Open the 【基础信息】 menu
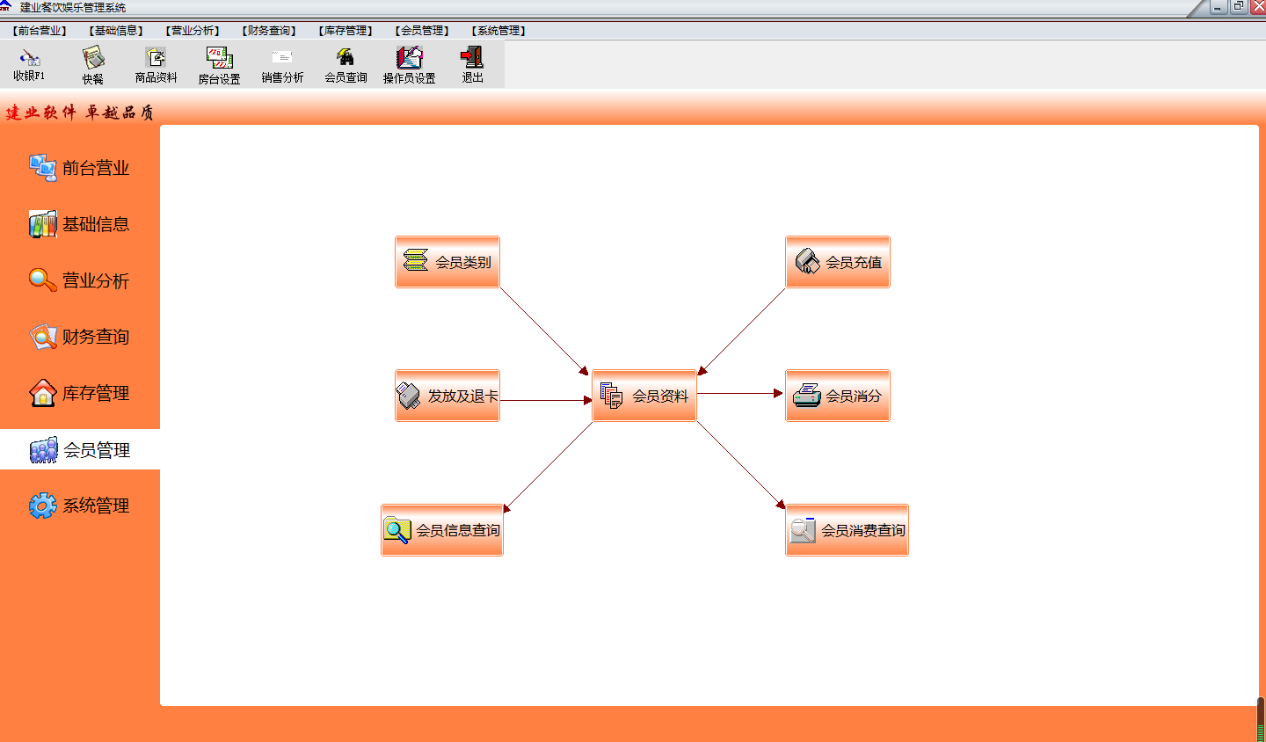Screen dimensions: 1266x742 116,31
